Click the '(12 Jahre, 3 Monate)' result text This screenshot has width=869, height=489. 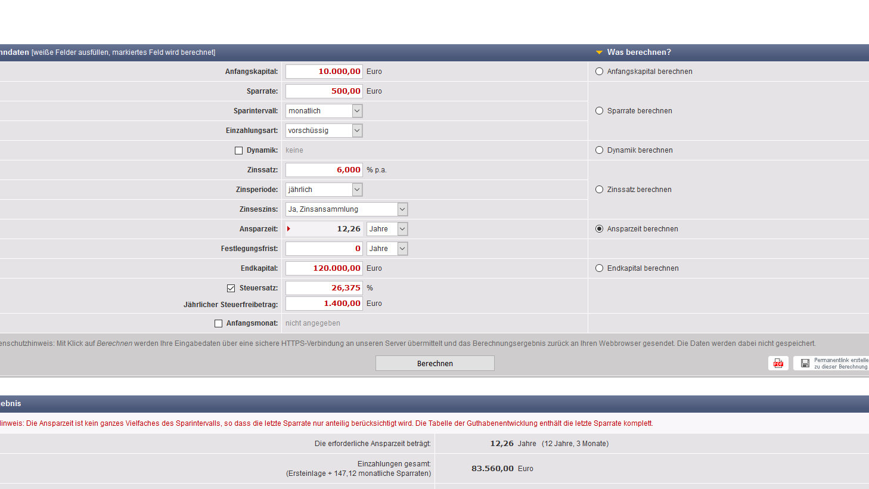click(575, 444)
